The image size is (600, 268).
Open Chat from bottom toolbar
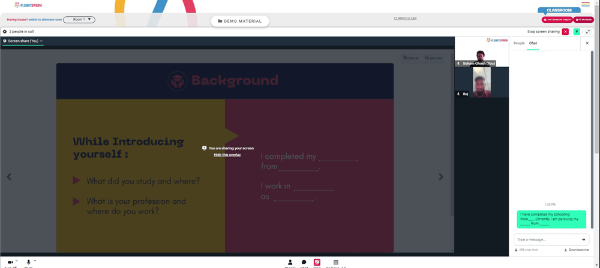click(x=304, y=263)
